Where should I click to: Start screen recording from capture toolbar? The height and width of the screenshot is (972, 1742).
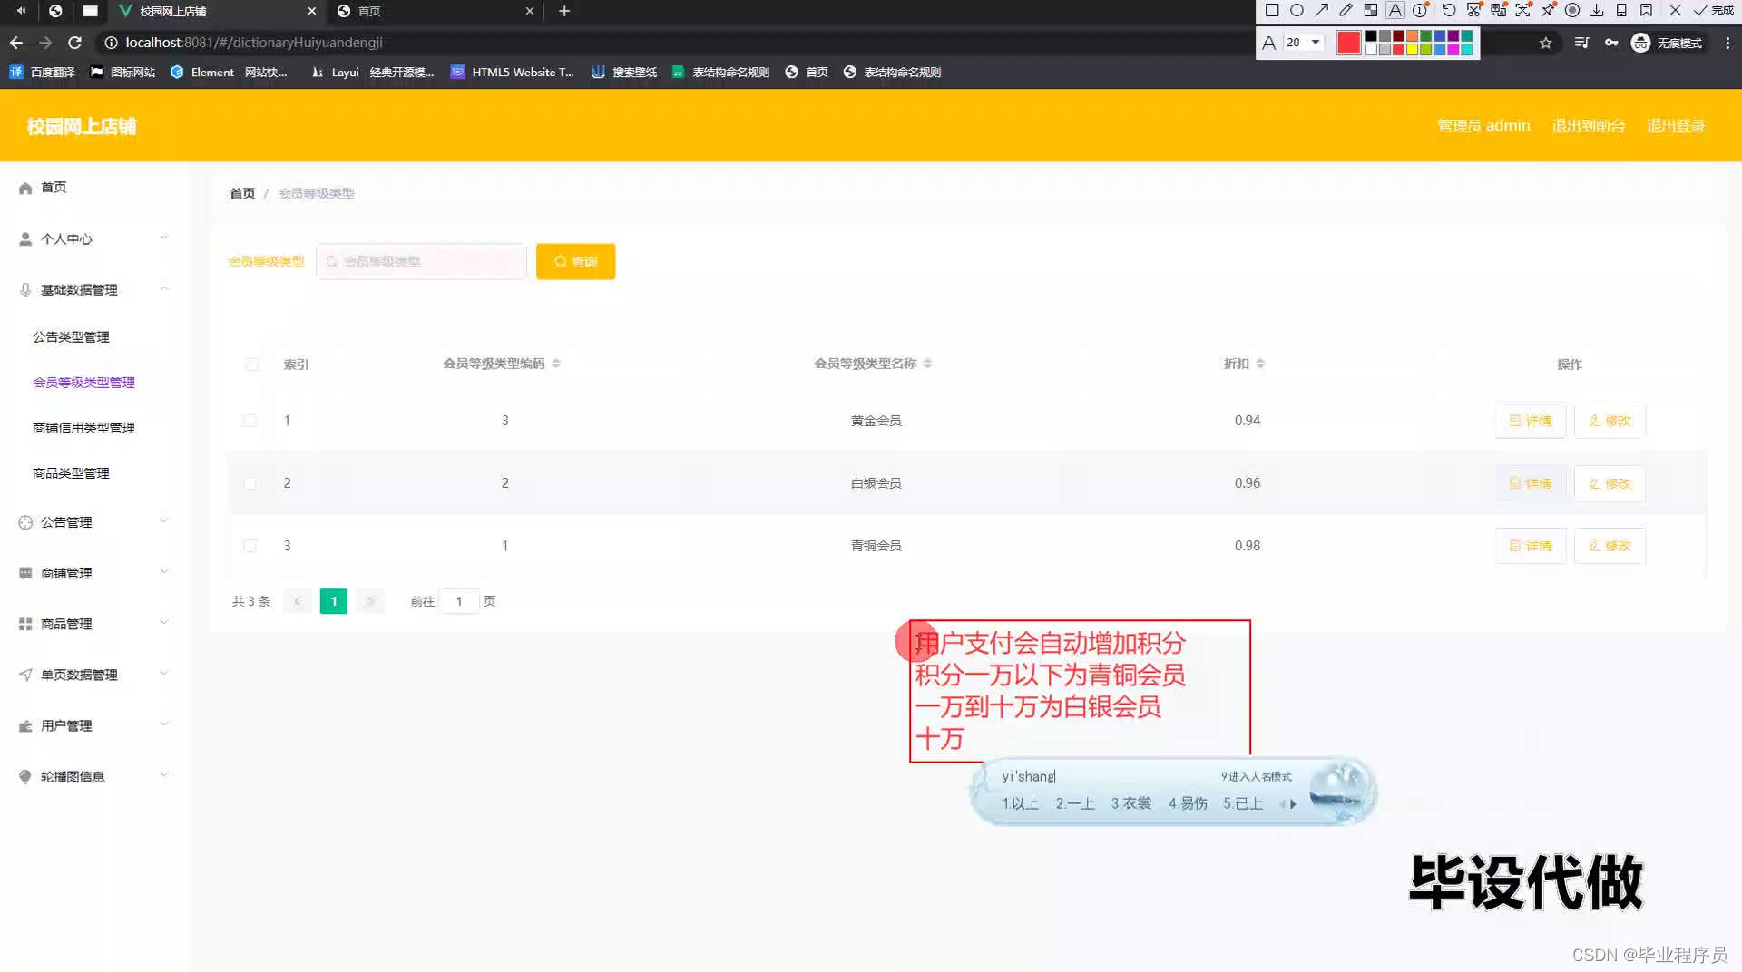tap(1572, 11)
